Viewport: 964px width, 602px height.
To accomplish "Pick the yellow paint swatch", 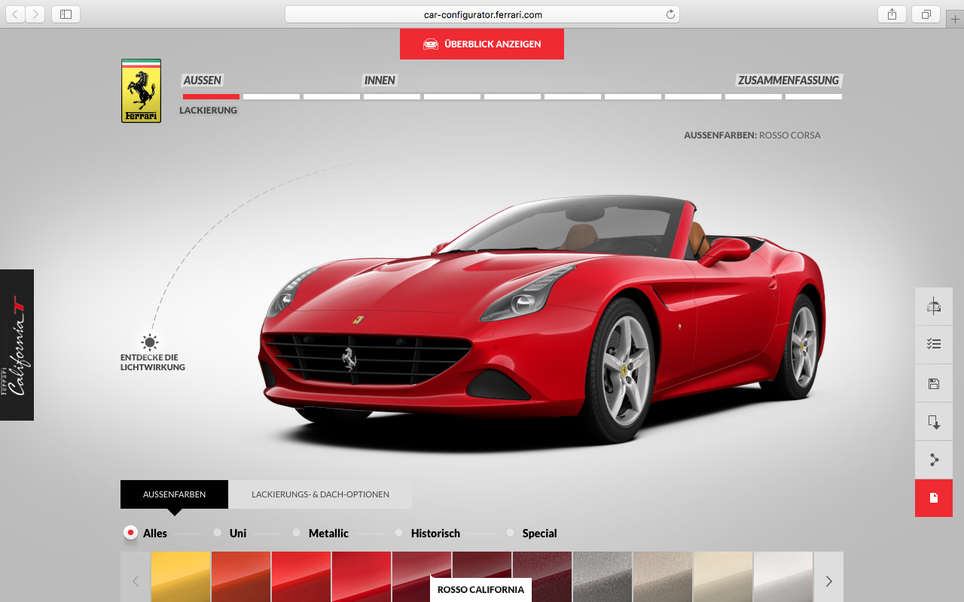I will click(181, 576).
